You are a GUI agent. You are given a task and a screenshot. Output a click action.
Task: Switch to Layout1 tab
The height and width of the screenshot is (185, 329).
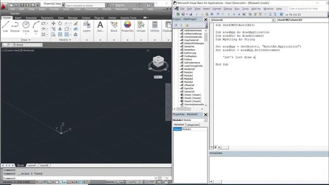pyautogui.click(x=32, y=165)
